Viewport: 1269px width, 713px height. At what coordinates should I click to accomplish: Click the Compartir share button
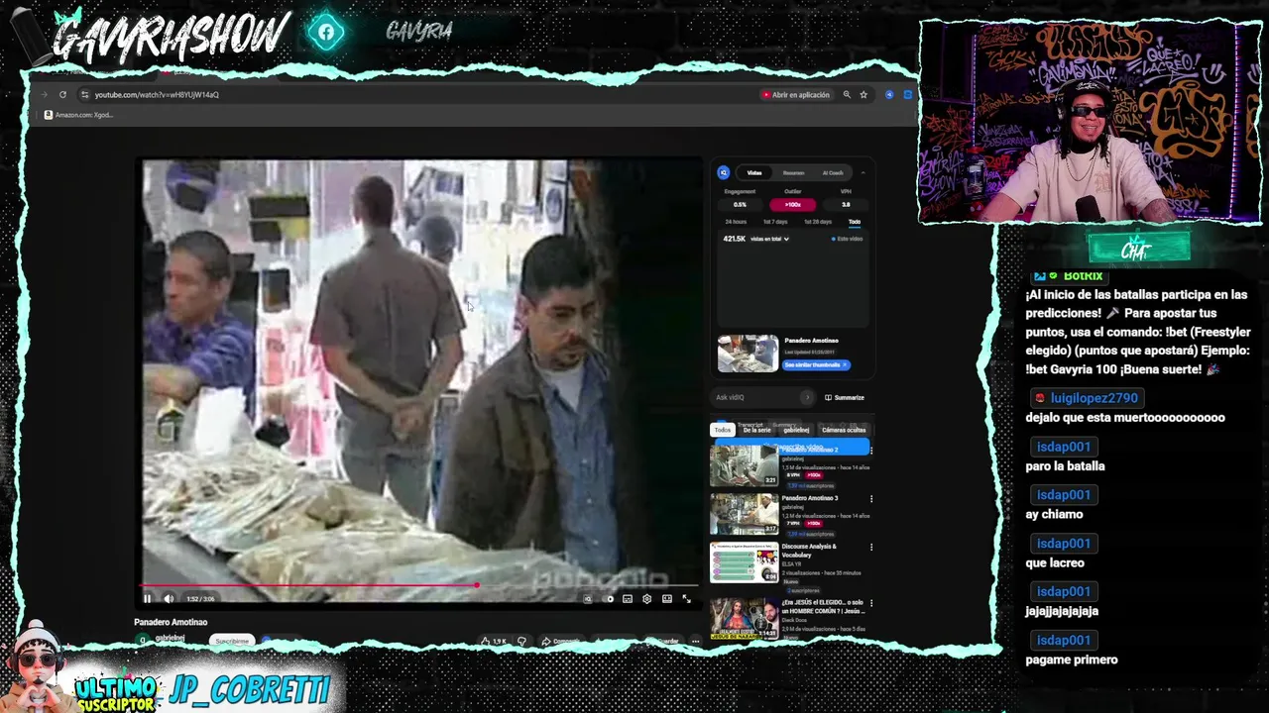pyautogui.click(x=561, y=641)
